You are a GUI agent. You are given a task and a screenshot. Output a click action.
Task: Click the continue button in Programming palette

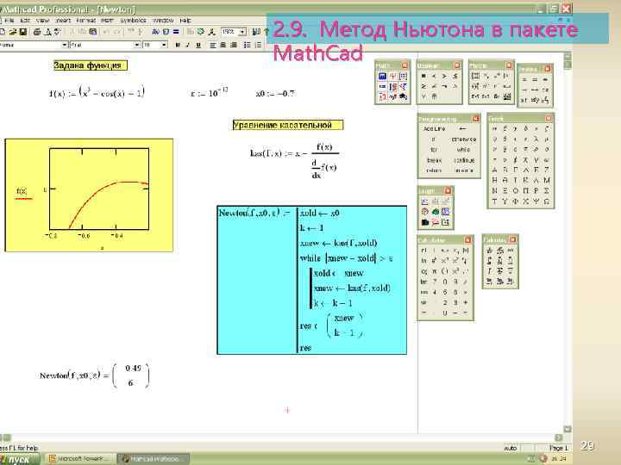pyautogui.click(x=464, y=160)
